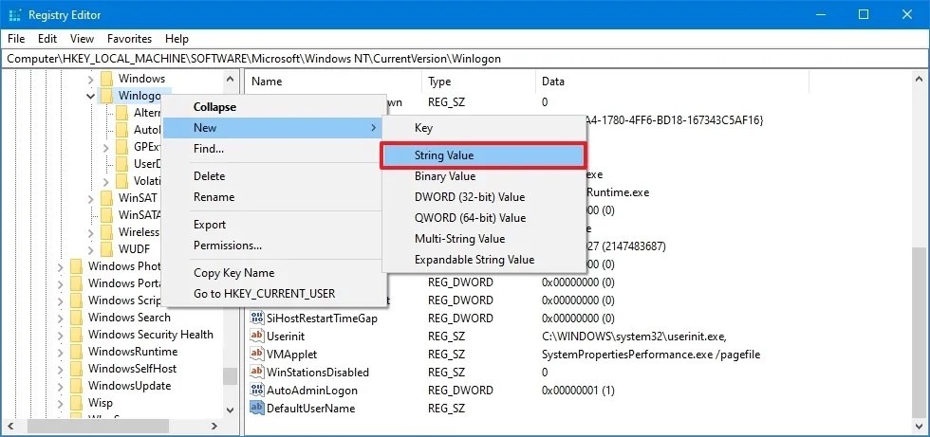
Task: Click tree pane scroll up arrow
Action: tap(230, 78)
